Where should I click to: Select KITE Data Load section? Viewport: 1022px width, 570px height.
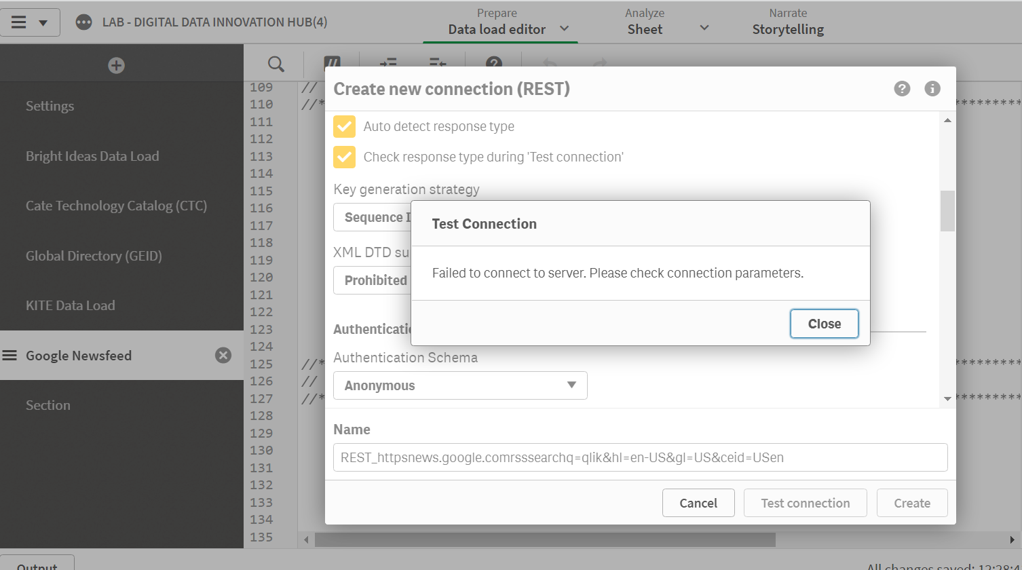121,305
